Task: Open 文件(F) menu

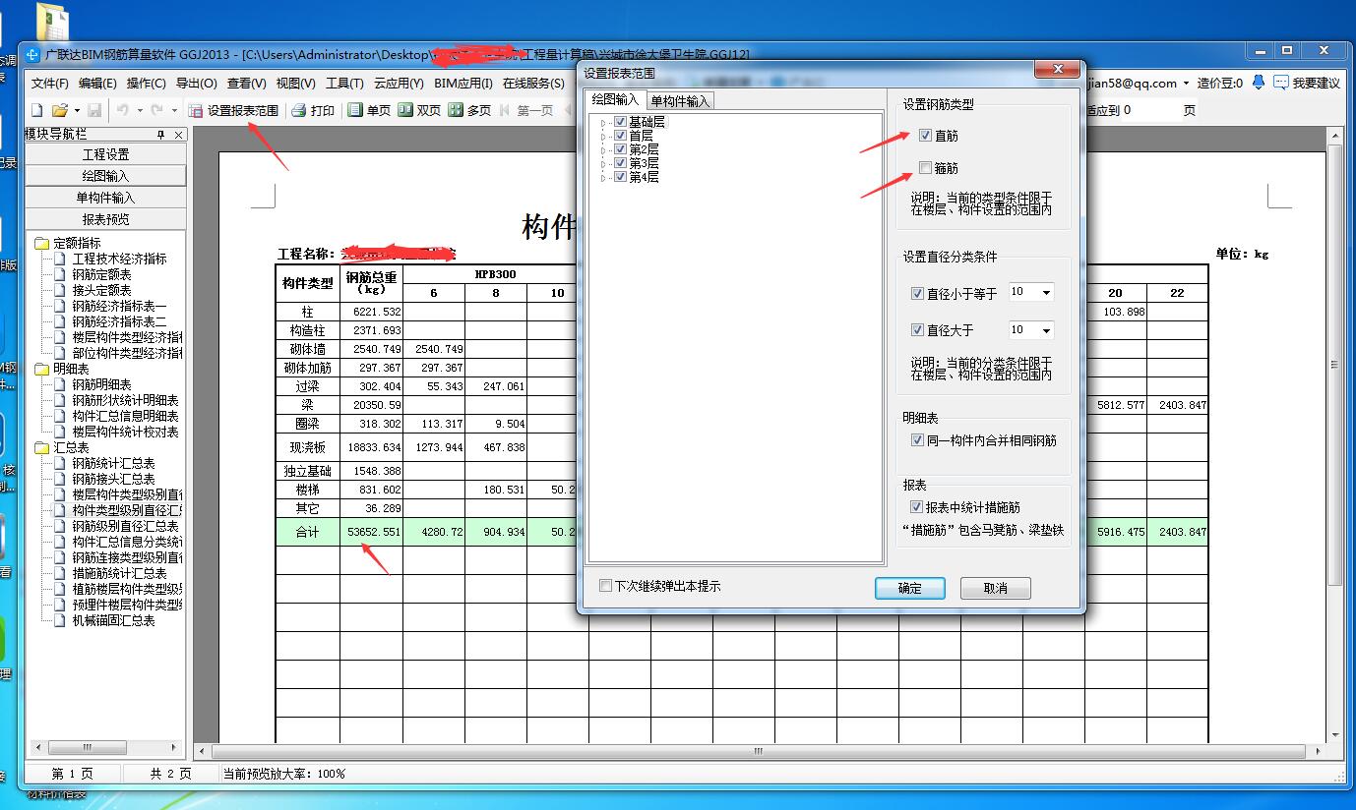Action: pos(49,84)
